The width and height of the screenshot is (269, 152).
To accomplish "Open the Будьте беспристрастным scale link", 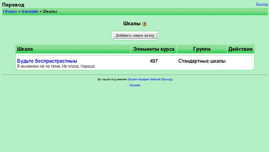I will (47, 61).
